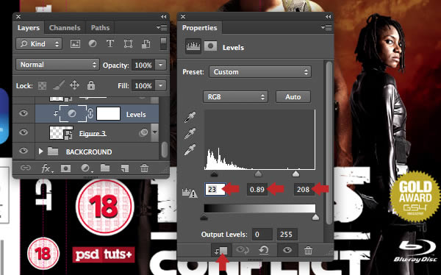
Task: Click the histogram warning recalculation icon
Action: (x=190, y=193)
